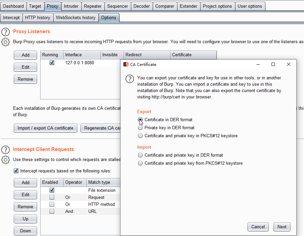304x236 pixels.
Task: Click the Interface column header
Action: (x=82, y=55)
